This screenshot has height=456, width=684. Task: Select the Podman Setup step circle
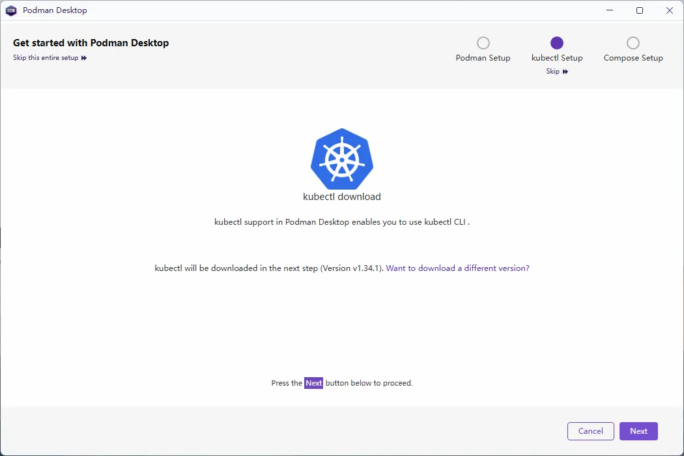click(x=483, y=43)
